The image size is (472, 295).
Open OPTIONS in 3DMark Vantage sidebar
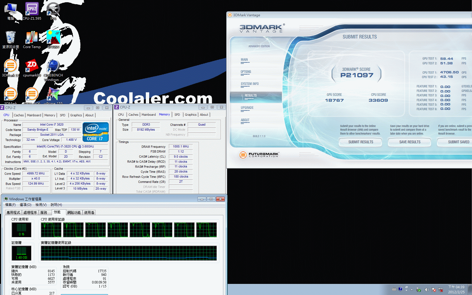coord(246,72)
